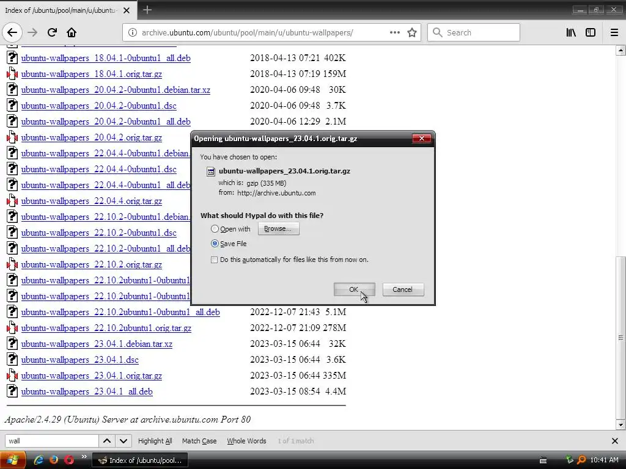The width and height of the screenshot is (626, 469).
Task: Toggle Whole Words in find bar
Action: (x=246, y=441)
